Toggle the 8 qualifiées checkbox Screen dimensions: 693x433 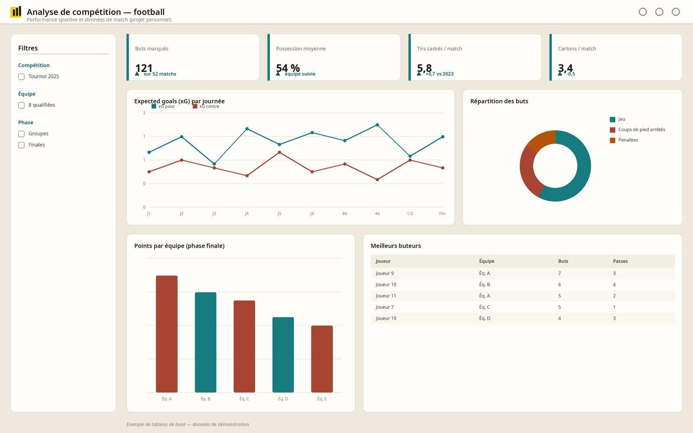(x=21, y=105)
